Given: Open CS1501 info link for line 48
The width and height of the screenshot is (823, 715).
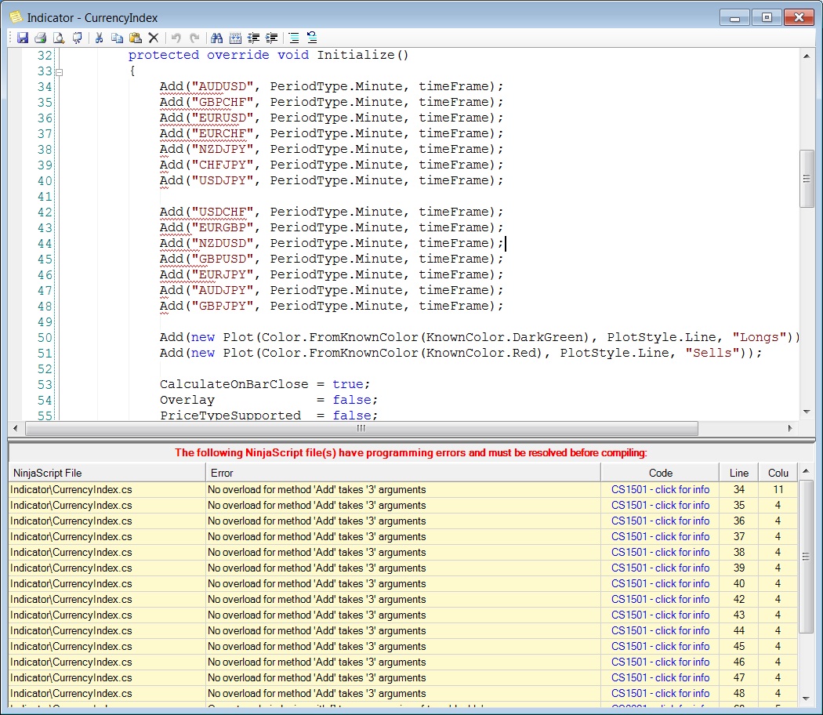Looking at the screenshot, I should pos(660,694).
